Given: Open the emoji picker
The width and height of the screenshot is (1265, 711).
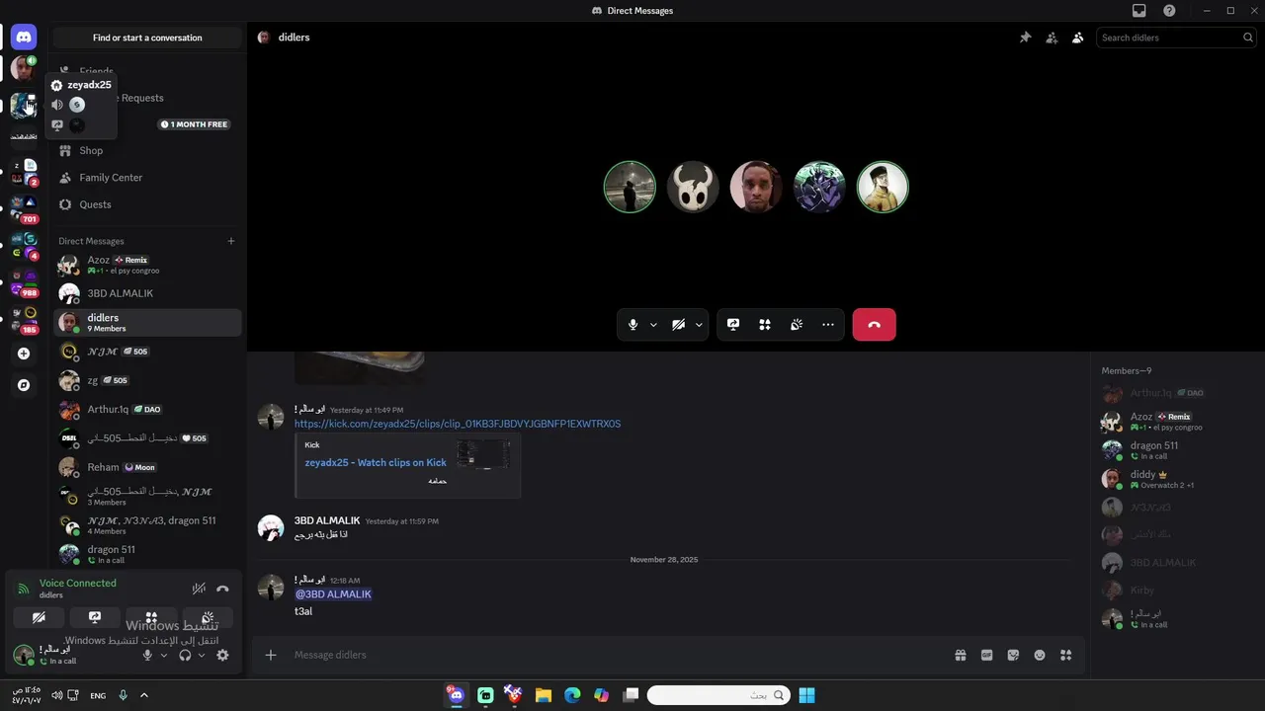Looking at the screenshot, I should pos(1040,655).
